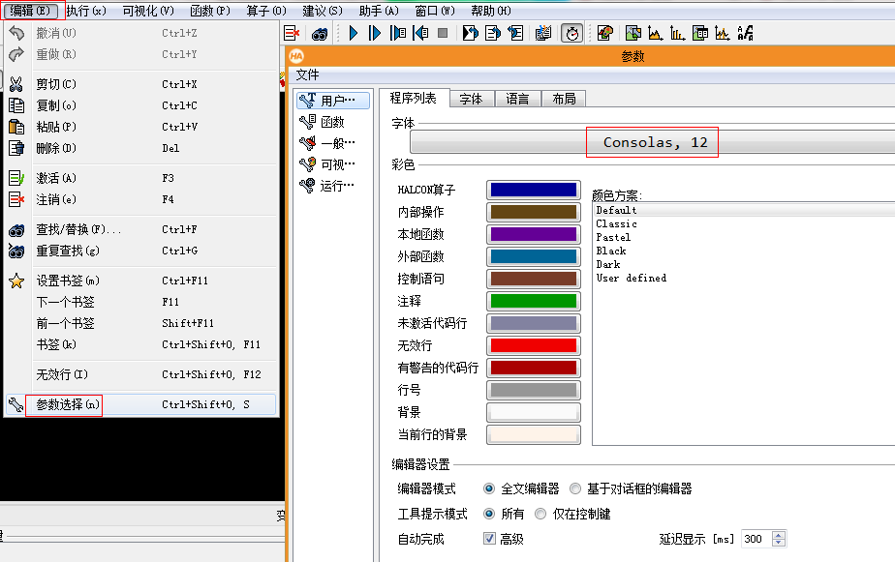Toggle the 高级 自动完成 checkbox

(489, 539)
